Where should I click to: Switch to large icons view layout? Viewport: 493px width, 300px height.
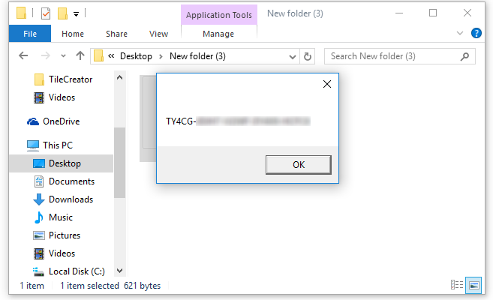coord(473,285)
